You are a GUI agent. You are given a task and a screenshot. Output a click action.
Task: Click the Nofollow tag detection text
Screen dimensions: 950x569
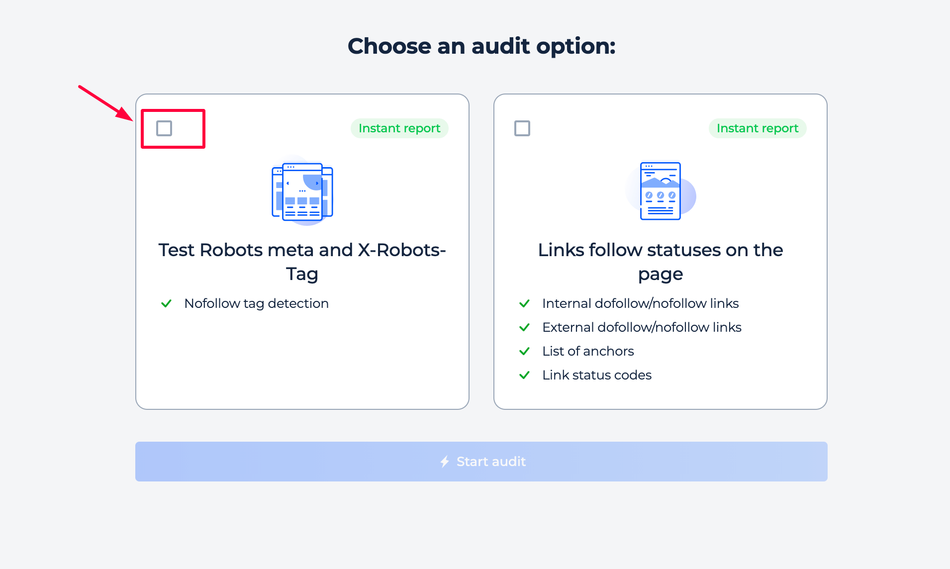[x=256, y=303]
